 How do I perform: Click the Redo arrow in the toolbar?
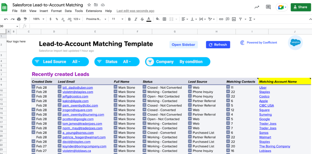click(x=12, y=19)
